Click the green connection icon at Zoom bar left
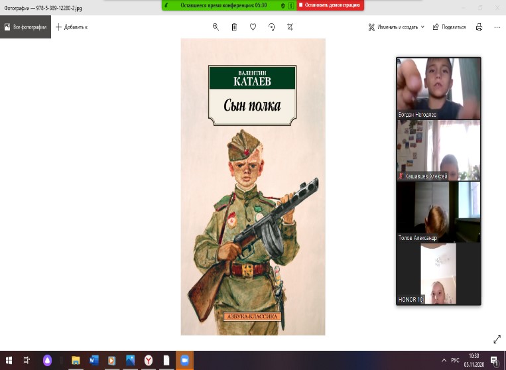Image resolution: width=506 pixels, height=370 pixels. pos(166,5)
